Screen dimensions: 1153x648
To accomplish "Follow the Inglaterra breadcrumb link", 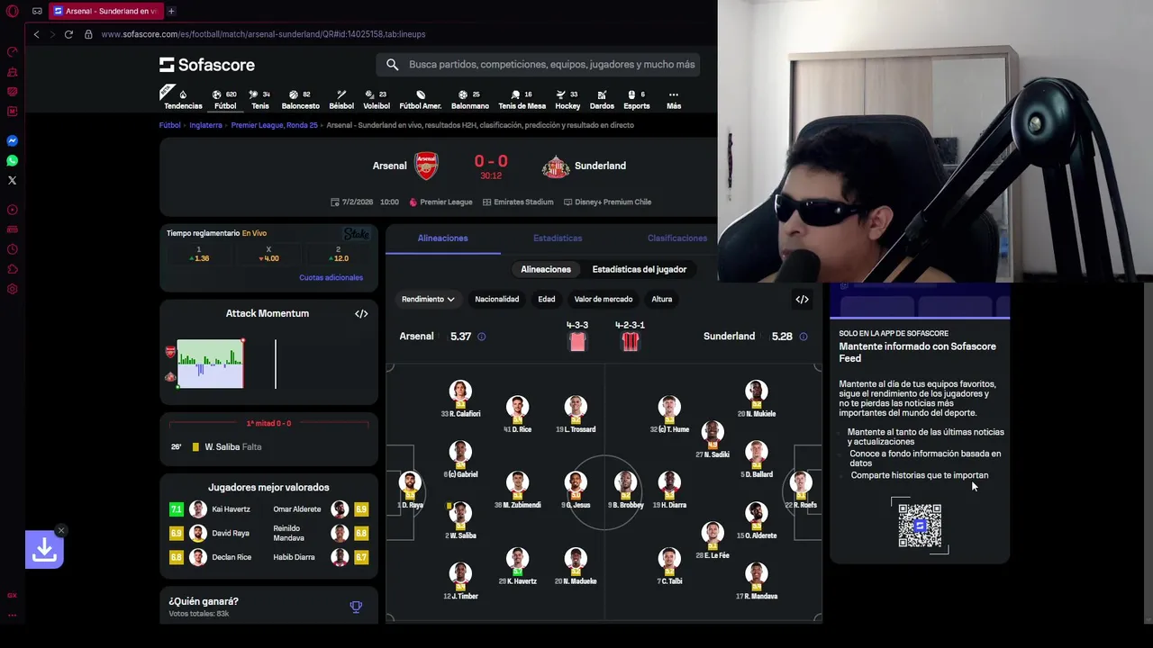I will [205, 125].
